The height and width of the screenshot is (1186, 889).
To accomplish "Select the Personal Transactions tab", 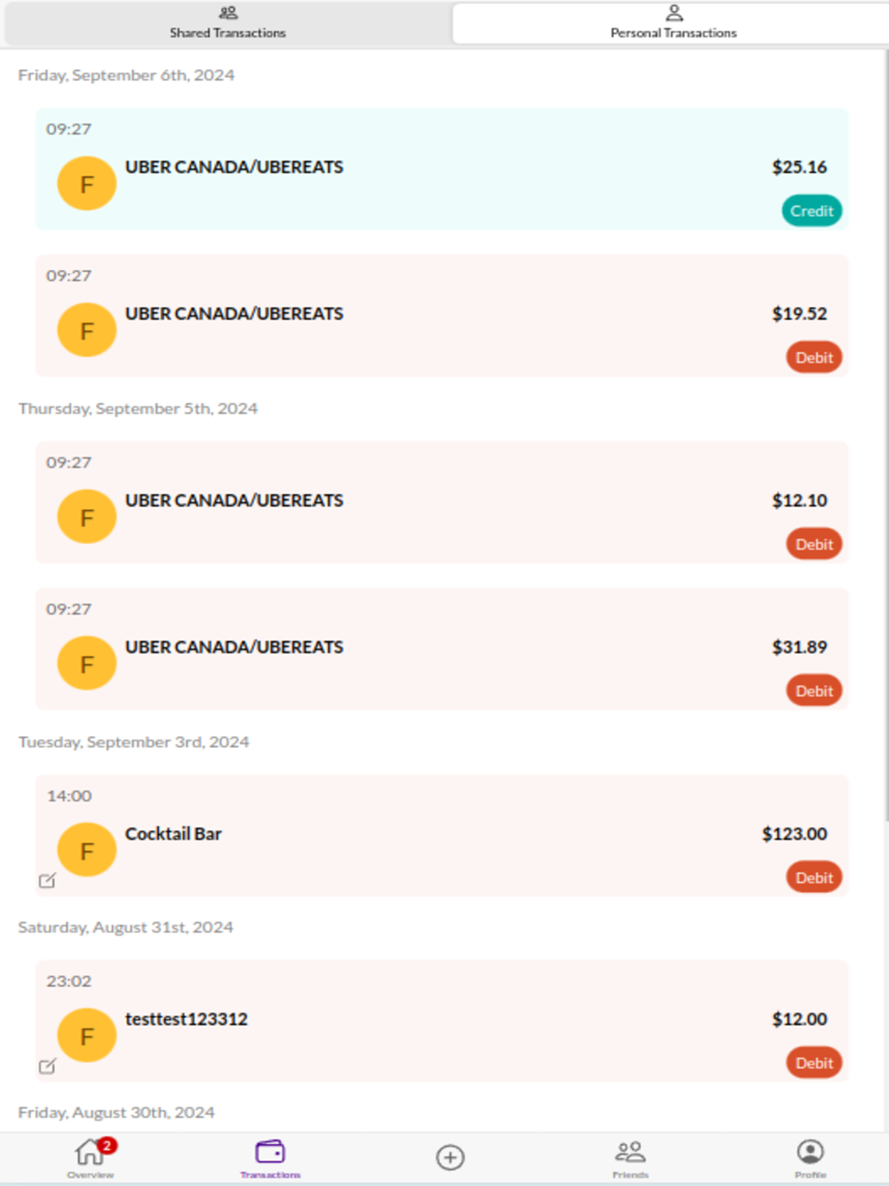I will click(x=673, y=23).
